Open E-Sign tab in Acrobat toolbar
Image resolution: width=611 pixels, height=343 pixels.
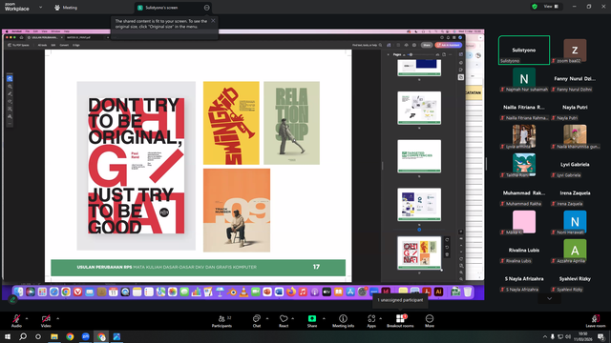tap(76, 45)
